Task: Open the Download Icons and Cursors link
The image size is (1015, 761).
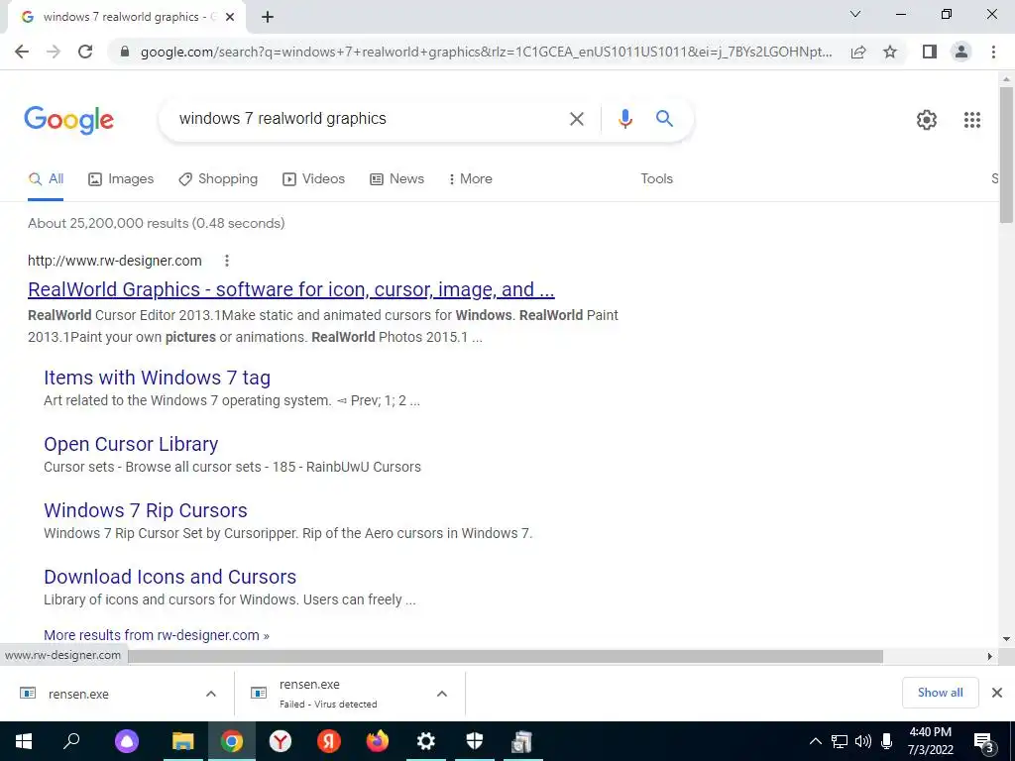Action: pyautogui.click(x=170, y=577)
